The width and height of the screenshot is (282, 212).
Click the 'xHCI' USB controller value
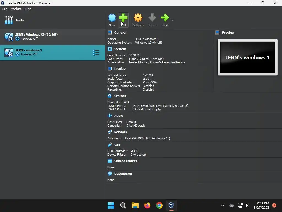point(134,151)
